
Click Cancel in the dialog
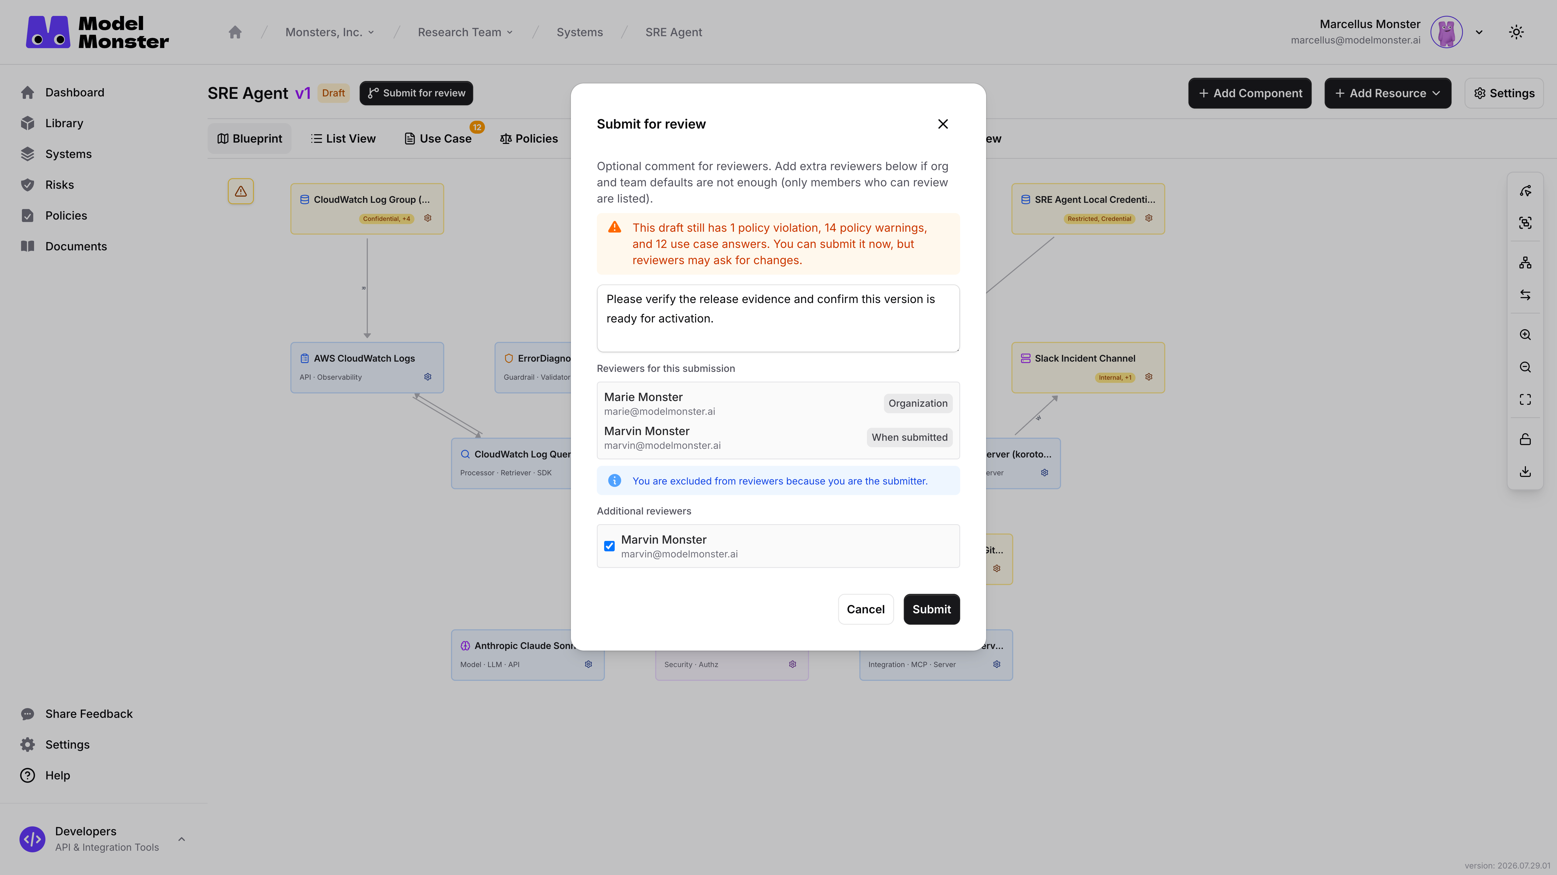(866, 609)
